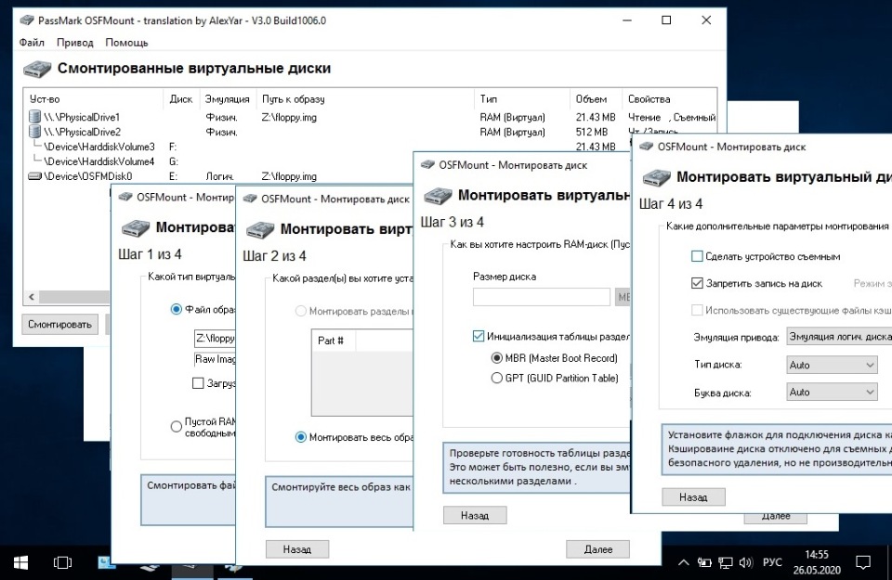Click the Эмуляция column header
Screen dimensions: 892x580
pyautogui.click(x=227, y=99)
